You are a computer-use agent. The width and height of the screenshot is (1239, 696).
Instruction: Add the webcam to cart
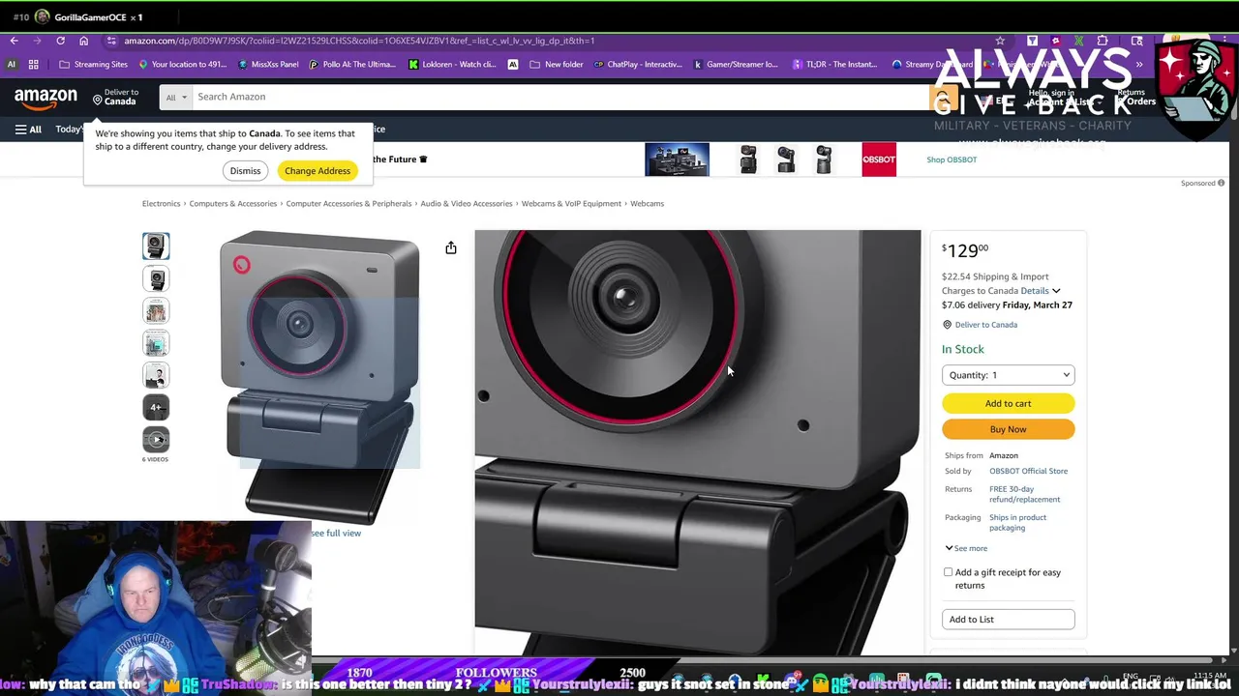(1008, 403)
